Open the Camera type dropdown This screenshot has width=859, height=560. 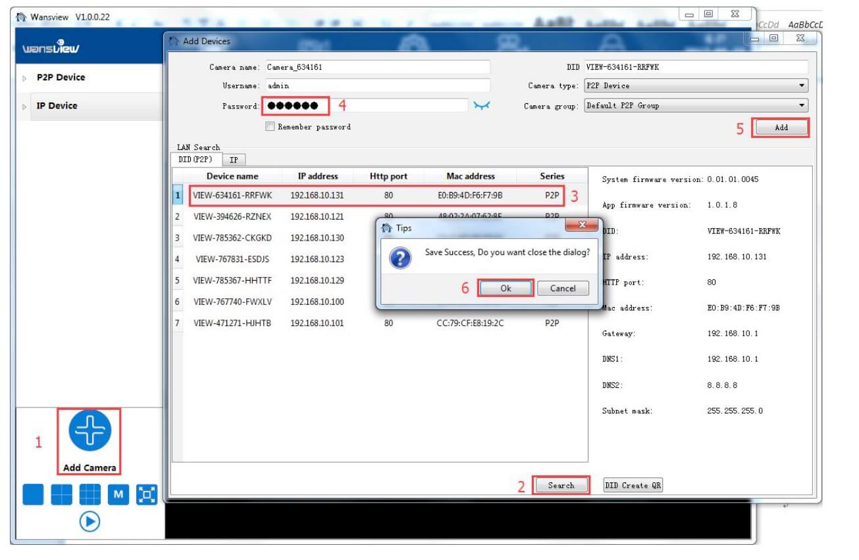point(696,85)
